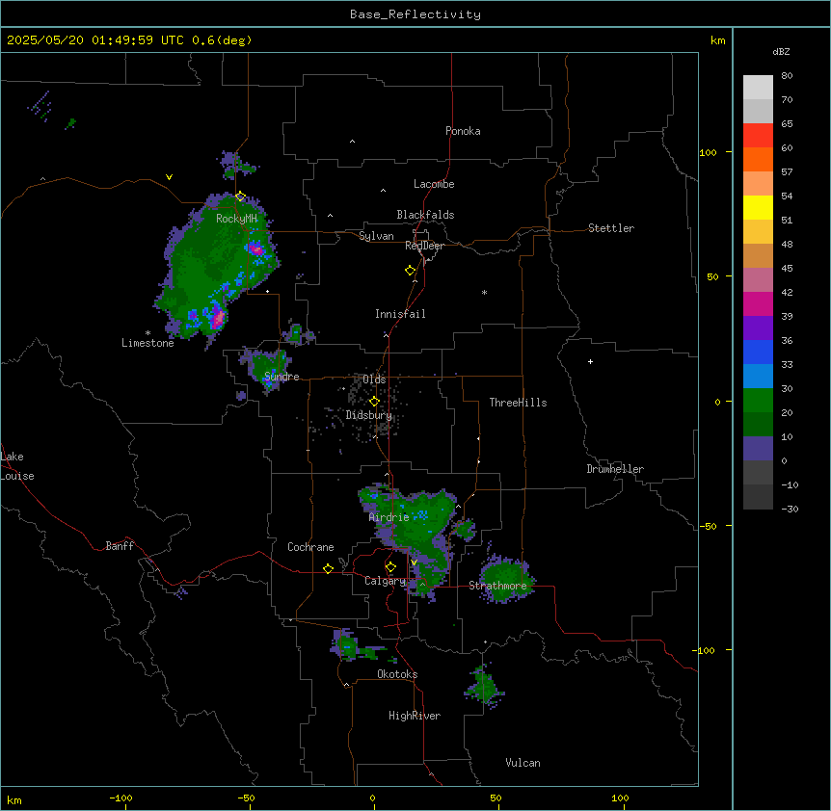This screenshot has height=811, width=831.
Task: Click the Lacombe city label
Action: [x=434, y=184]
